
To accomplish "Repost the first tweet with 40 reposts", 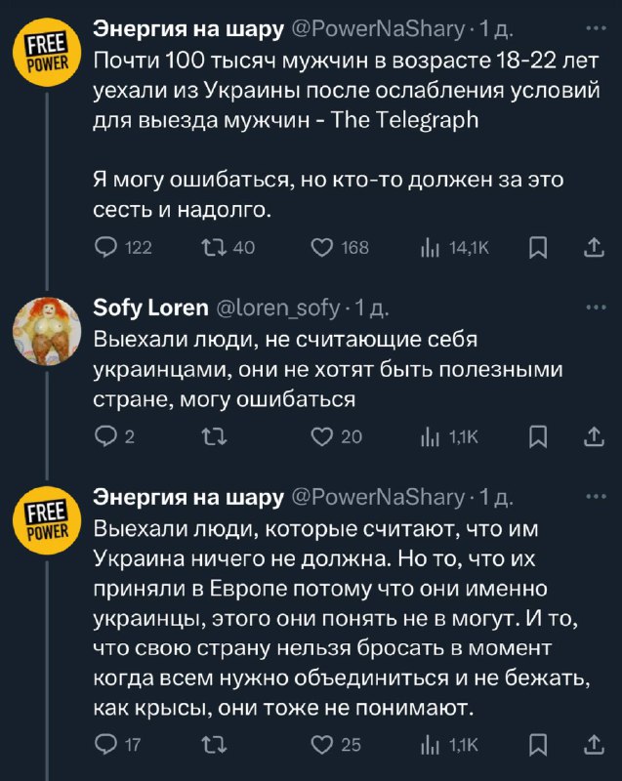I will click(211, 248).
